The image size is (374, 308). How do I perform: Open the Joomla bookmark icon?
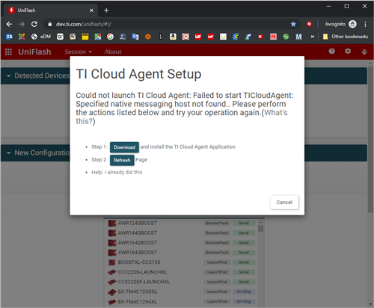(22, 37)
